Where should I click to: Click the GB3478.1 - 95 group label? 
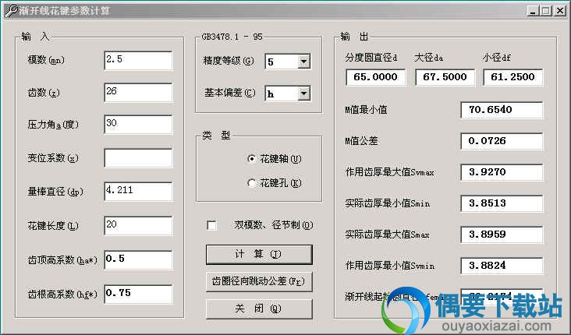coord(232,37)
